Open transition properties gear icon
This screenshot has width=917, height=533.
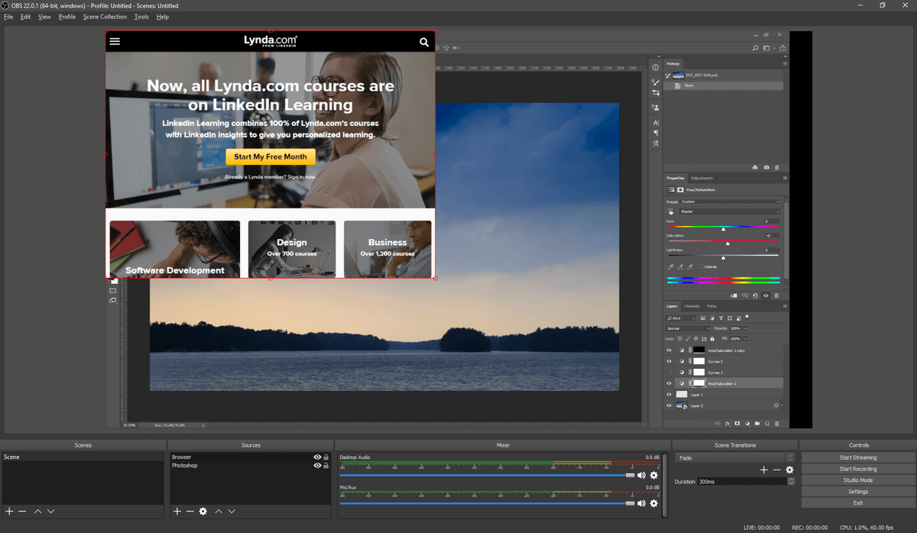pos(790,470)
